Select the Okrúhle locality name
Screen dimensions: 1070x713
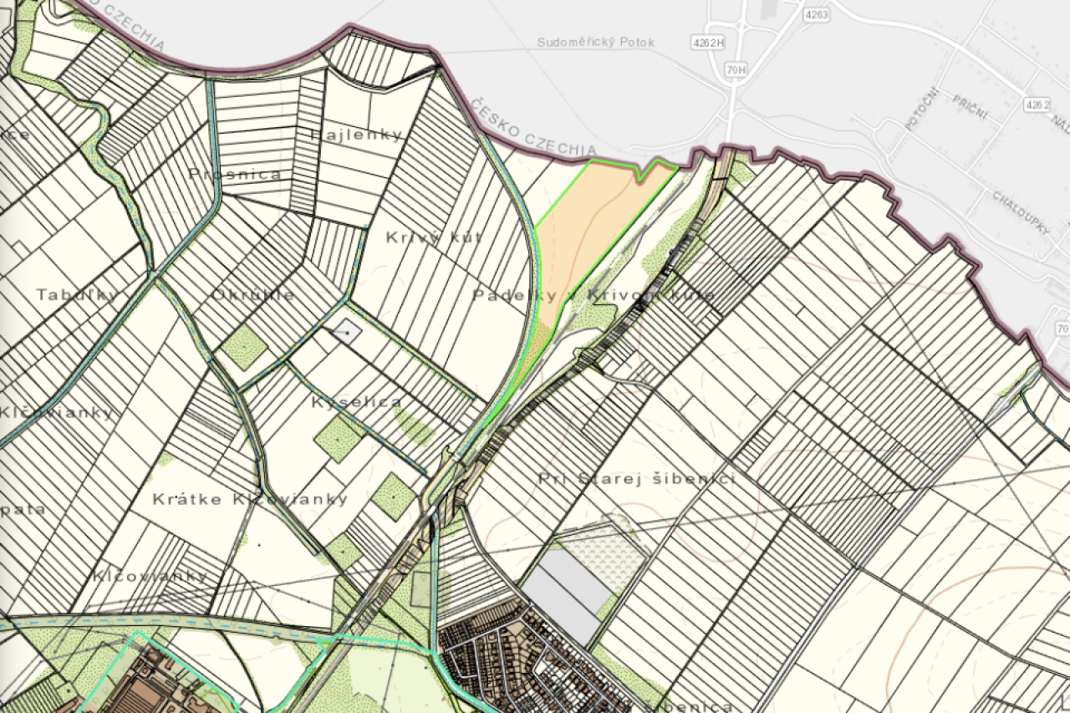point(252,295)
